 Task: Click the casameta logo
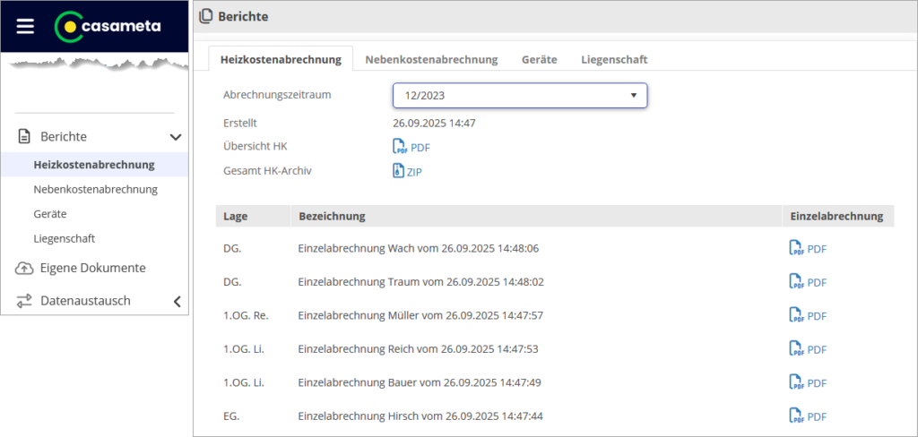coord(108,26)
